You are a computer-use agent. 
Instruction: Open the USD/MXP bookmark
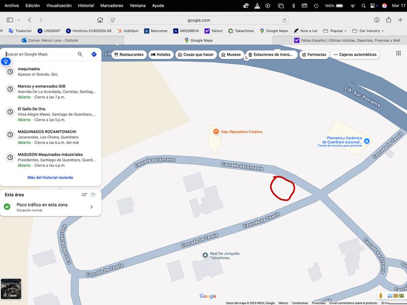click(49, 30)
